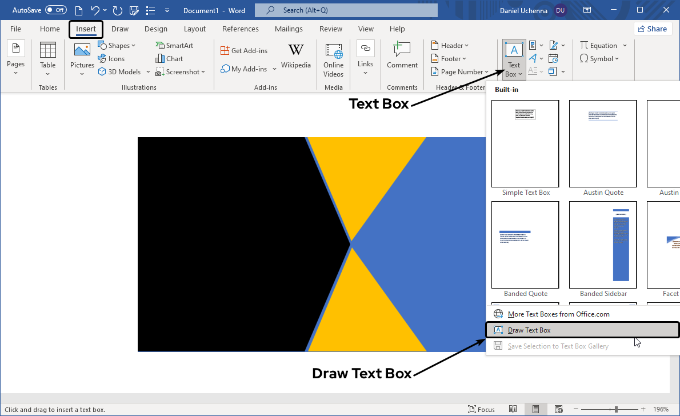The height and width of the screenshot is (416, 680).
Task: Switch to Focus mode in status bar
Action: point(481,409)
